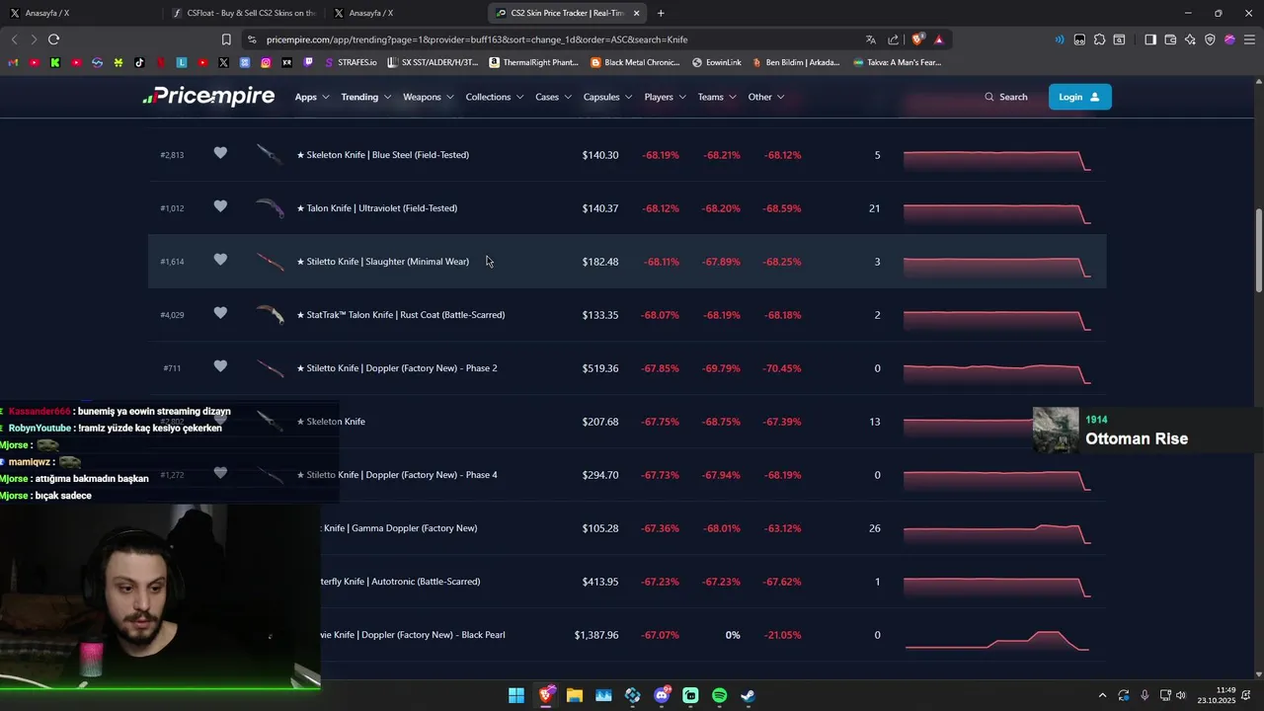Click the Talon Knife Ultraviolet thumbnail
Image resolution: width=1264 pixels, height=711 pixels.
[x=270, y=207]
